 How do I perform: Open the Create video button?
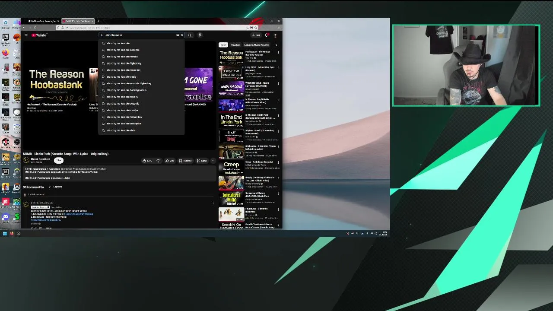coord(256,35)
